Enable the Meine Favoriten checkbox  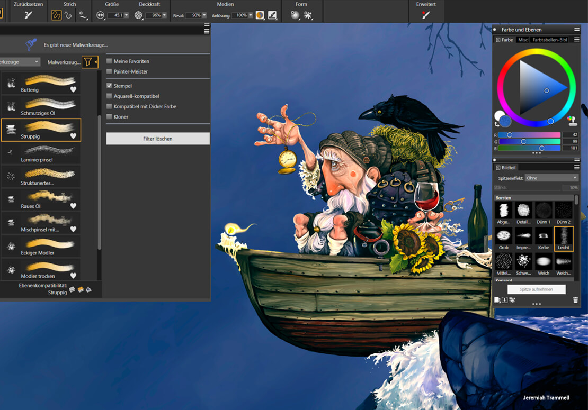point(109,61)
